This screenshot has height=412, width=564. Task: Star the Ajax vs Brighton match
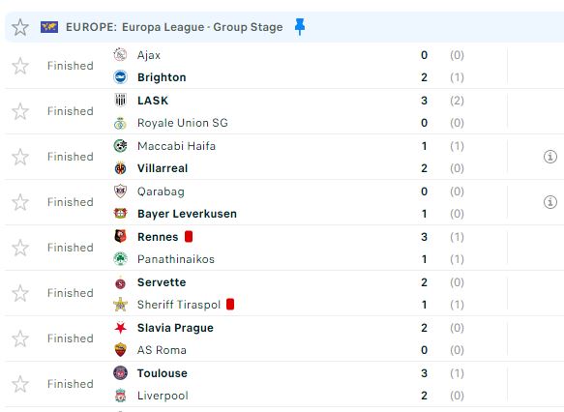pos(20,66)
